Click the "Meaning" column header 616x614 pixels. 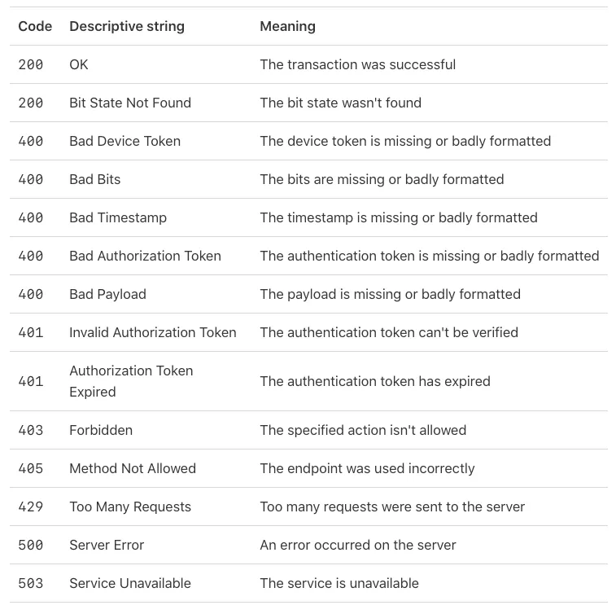(x=287, y=26)
